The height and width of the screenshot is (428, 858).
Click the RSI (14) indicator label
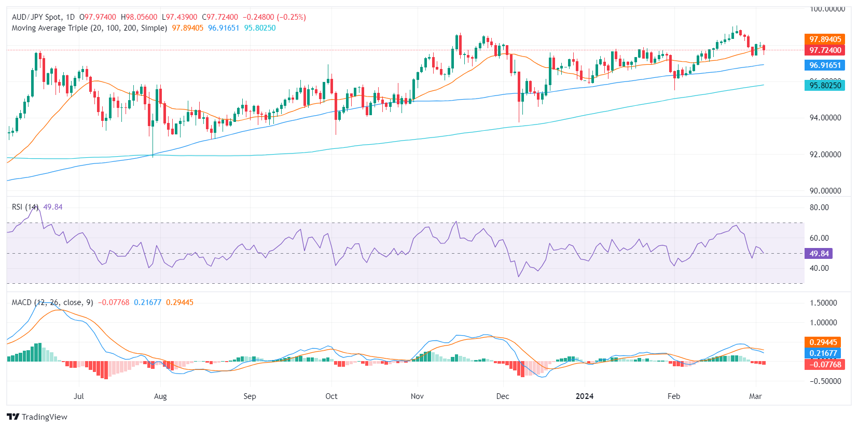tap(25, 207)
